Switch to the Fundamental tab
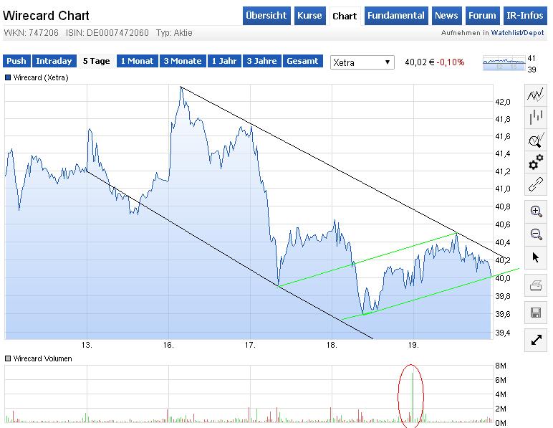 [x=396, y=16]
